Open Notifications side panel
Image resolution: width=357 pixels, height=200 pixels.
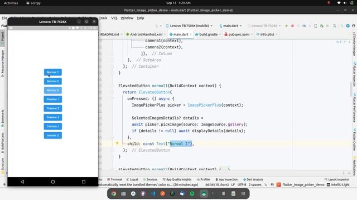click(355, 166)
